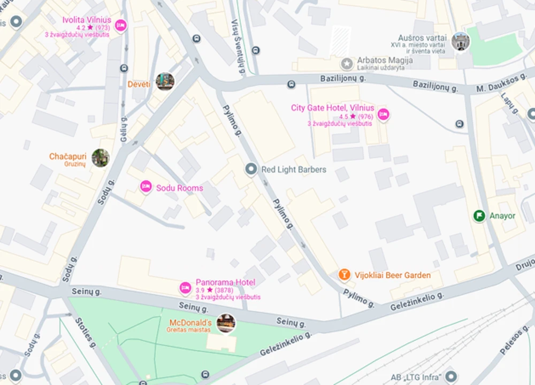Screen dimensions: 535x385
Task: Click the bus stop on Bazilijonų g.
Action: point(291,84)
